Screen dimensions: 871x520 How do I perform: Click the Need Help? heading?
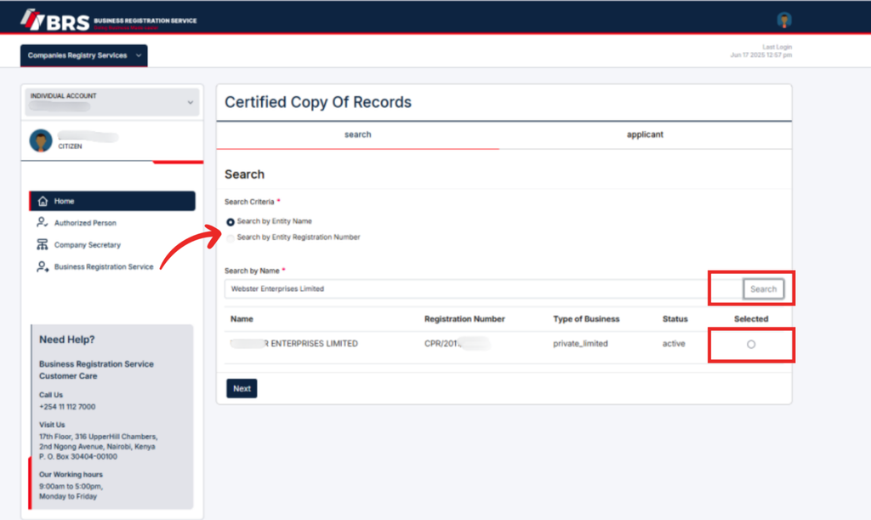66,340
